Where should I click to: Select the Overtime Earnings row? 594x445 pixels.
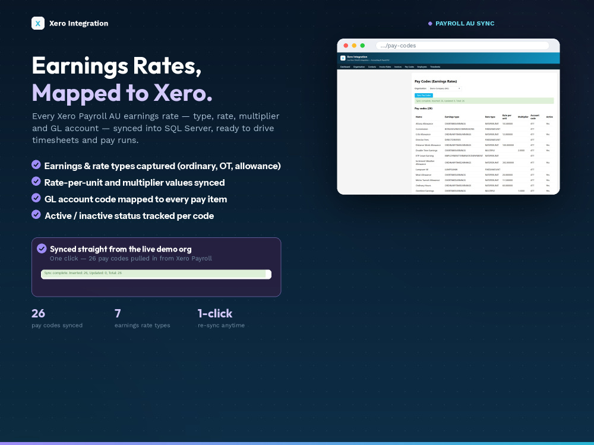pos(484,190)
